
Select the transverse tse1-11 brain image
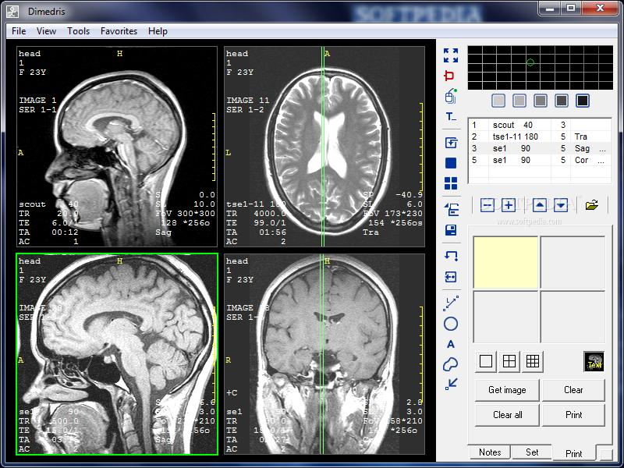tap(324, 147)
